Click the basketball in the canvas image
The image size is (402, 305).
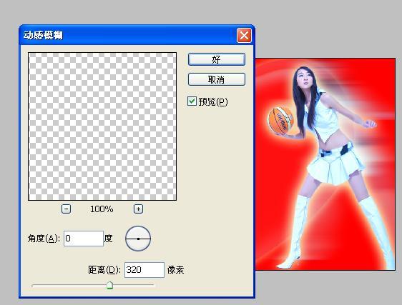[x=280, y=121]
